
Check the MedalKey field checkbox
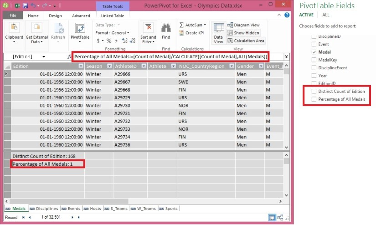[x=314, y=60]
